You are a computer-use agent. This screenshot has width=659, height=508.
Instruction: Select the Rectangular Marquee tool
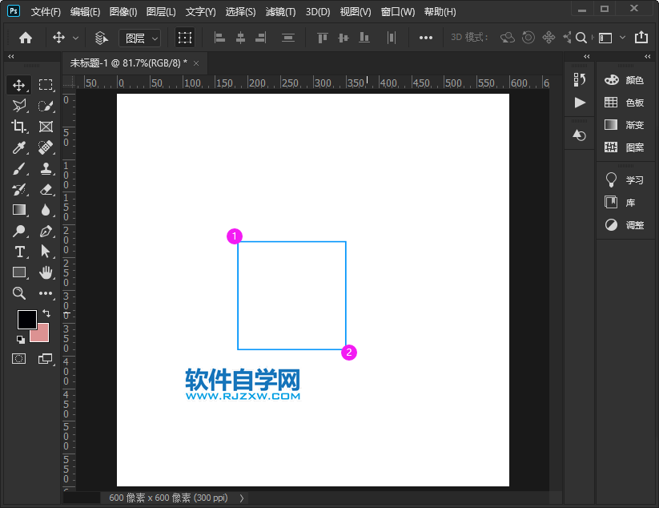[x=46, y=85]
